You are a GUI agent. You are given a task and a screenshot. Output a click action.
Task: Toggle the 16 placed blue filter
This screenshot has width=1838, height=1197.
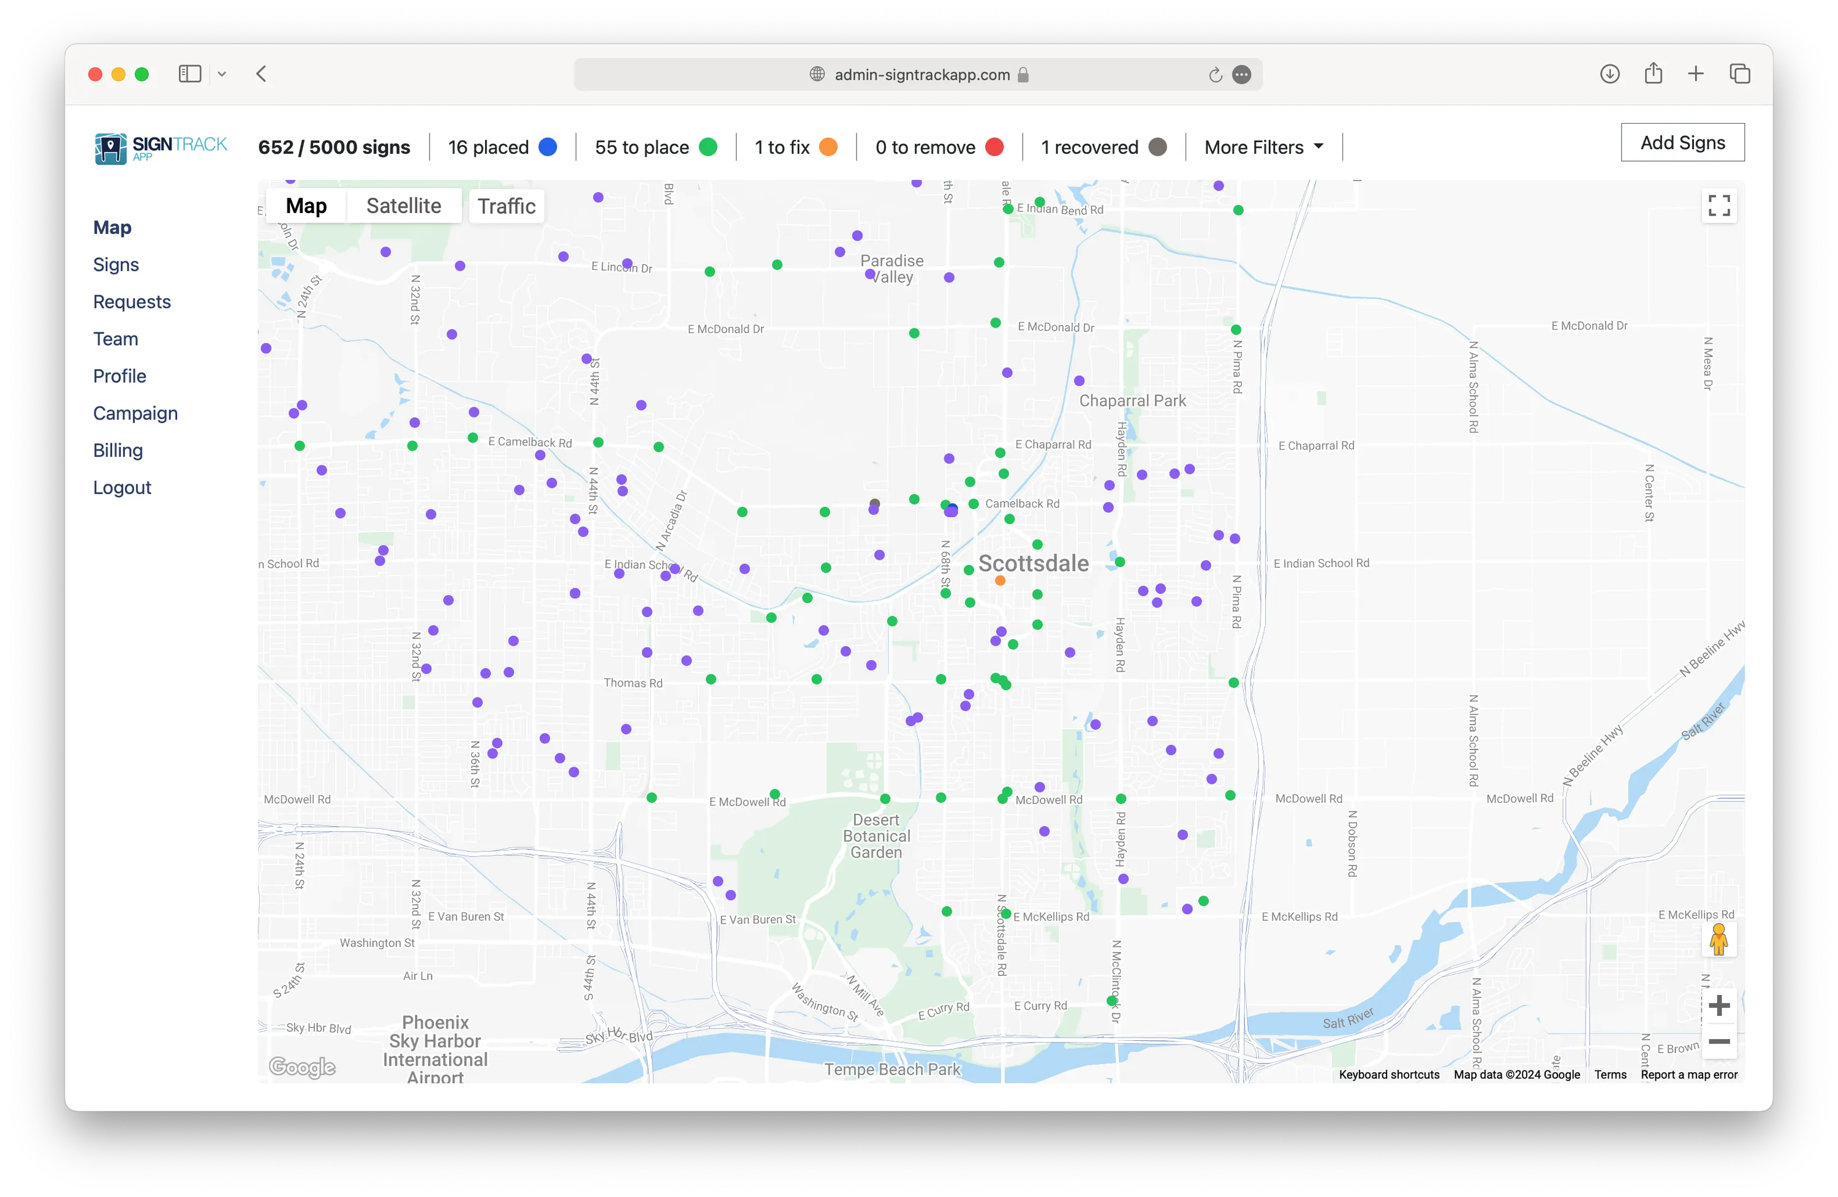point(502,148)
